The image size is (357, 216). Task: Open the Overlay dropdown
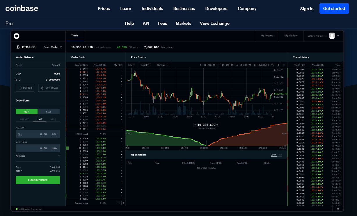tap(162, 65)
